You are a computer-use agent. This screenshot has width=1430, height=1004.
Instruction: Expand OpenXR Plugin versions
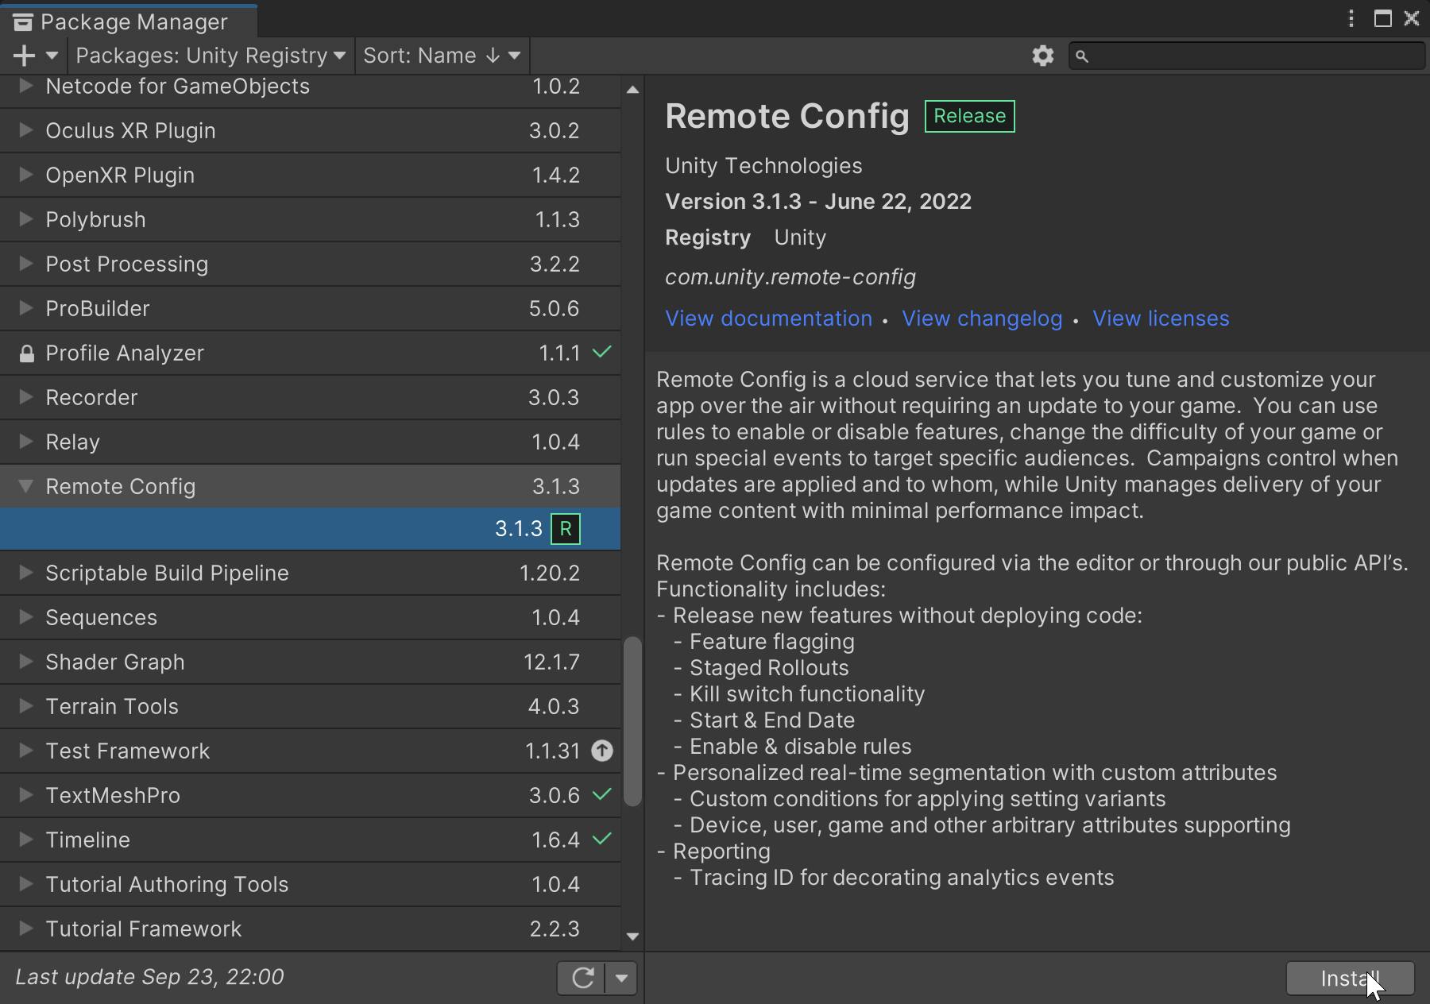point(25,174)
